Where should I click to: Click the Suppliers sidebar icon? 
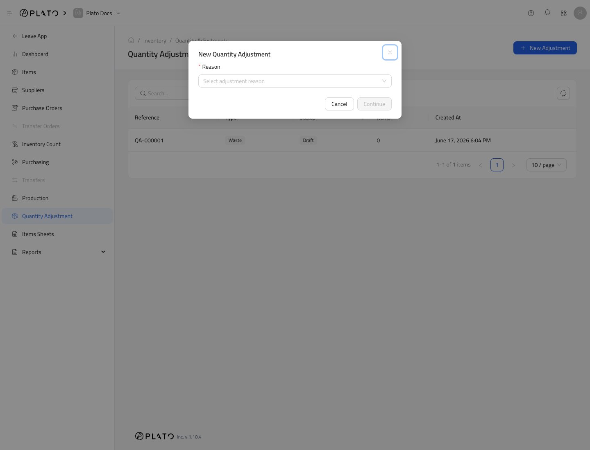15,90
